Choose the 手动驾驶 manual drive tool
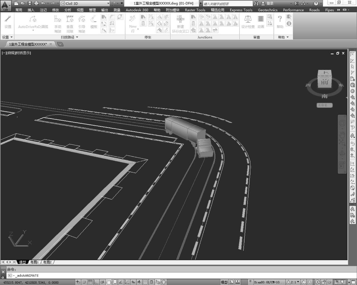This screenshot has height=285, width=357. [58, 24]
